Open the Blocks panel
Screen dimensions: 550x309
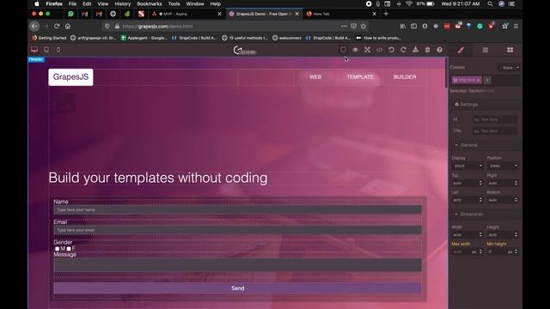click(510, 50)
